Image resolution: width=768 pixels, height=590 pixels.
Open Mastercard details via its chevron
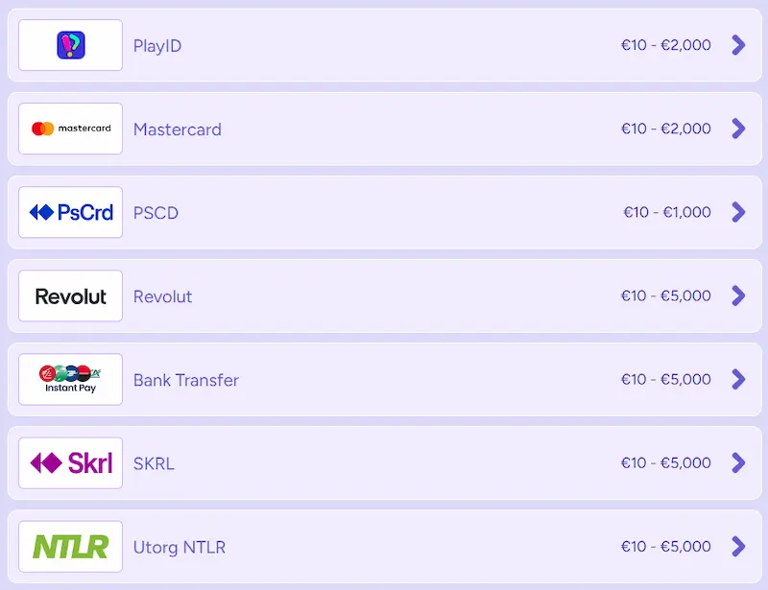[x=737, y=129]
